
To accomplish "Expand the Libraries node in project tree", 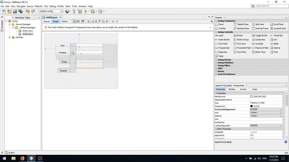I will click(9, 37).
